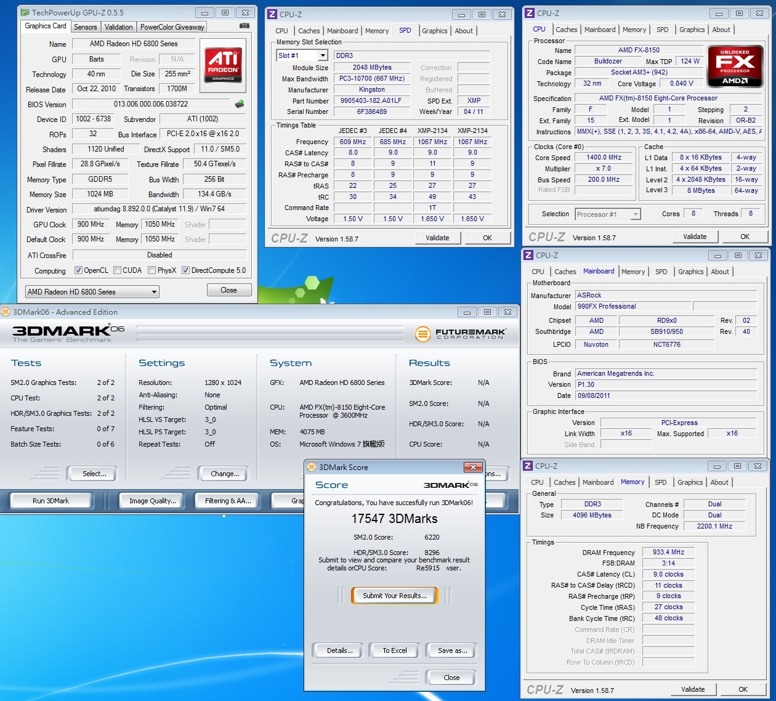Click the Part Number 9905403-182.A01LF value
The image size is (776, 701).
pos(372,100)
